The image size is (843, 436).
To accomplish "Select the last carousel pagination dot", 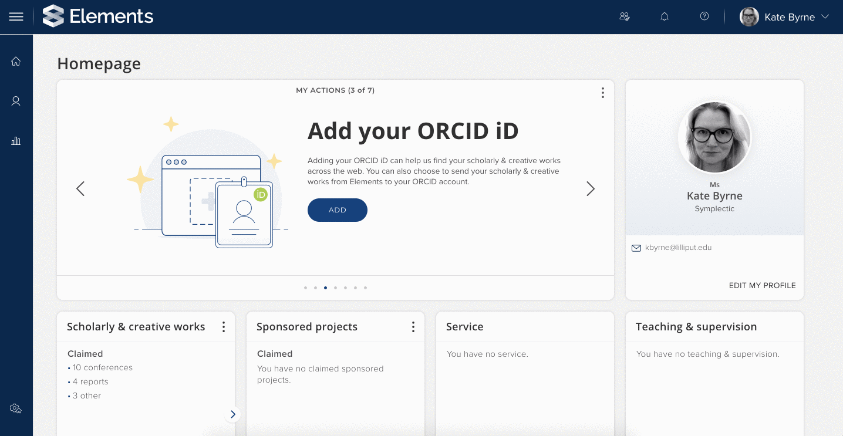I will (x=365, y=288).
